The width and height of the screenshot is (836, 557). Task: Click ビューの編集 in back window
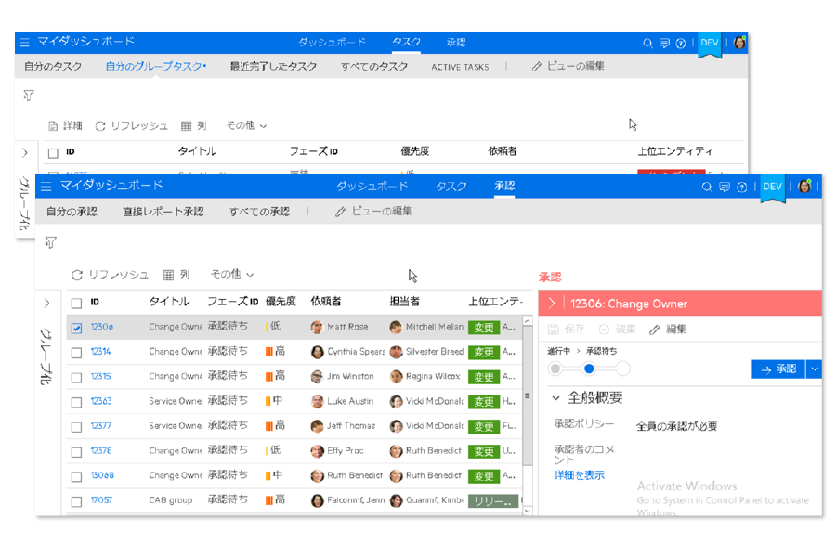pyautogui.click(x=568, y=66)
